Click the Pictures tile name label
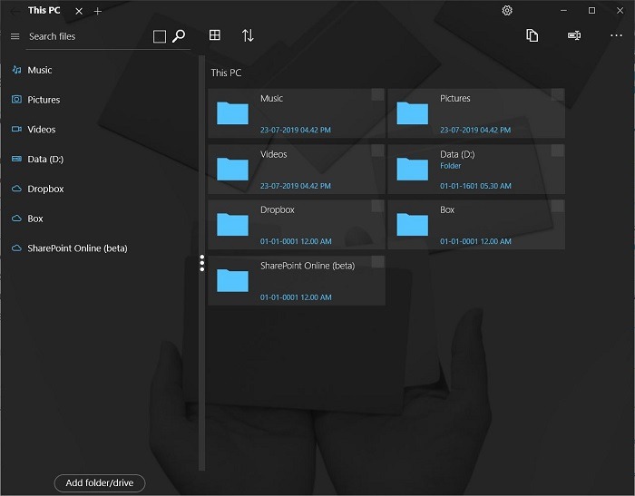Viewport: 635px width, 496px height. click(x=455, y=99)
